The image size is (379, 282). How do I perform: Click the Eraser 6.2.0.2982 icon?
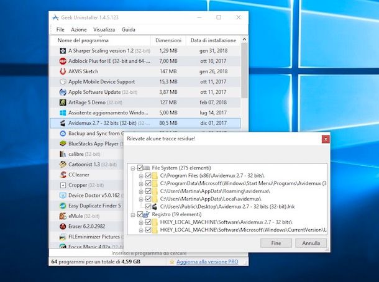[x=63, y=226]
